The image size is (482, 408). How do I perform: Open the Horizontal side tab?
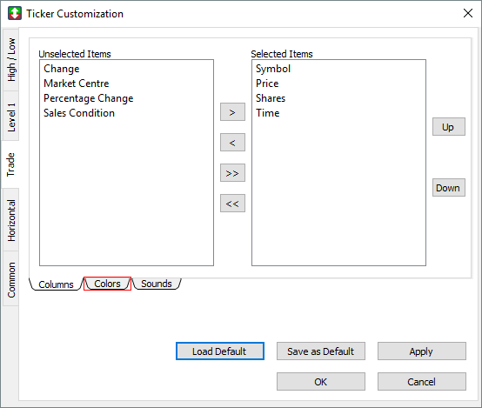(x=11, y=220)
